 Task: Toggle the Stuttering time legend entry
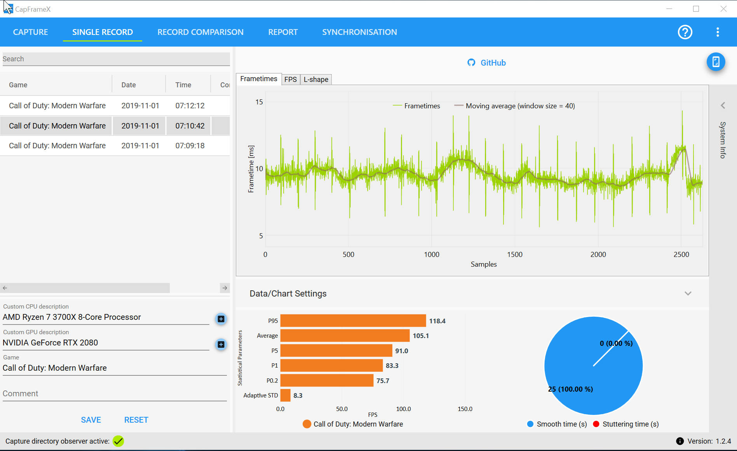(626, 424)
